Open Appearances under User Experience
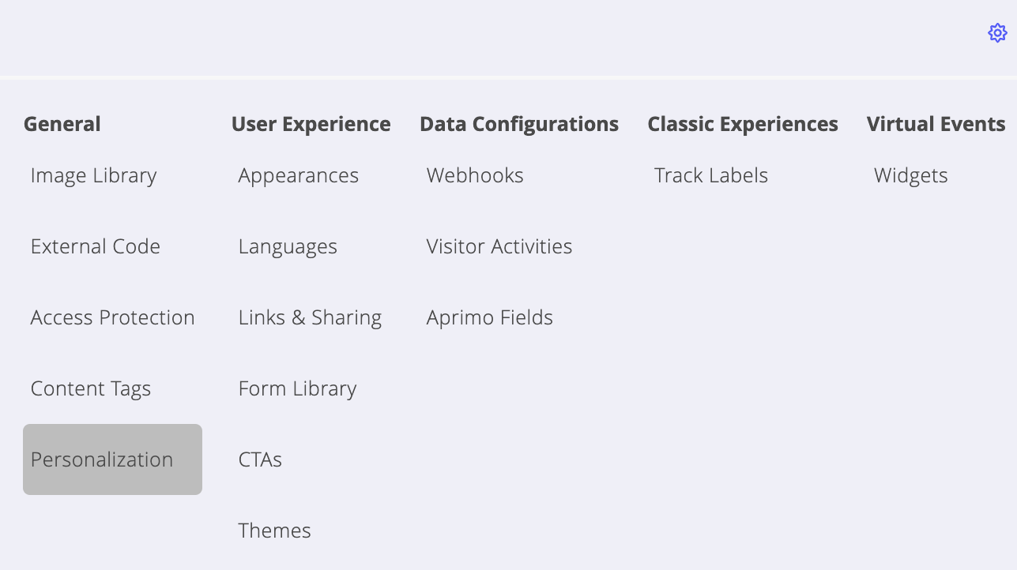Image resolution: width=1017 pixels, height=570 pixels. coord(298,175)
